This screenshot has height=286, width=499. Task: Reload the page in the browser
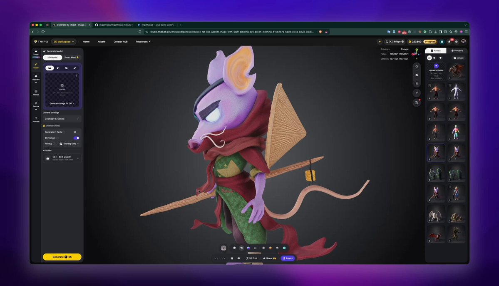point(43,32)
